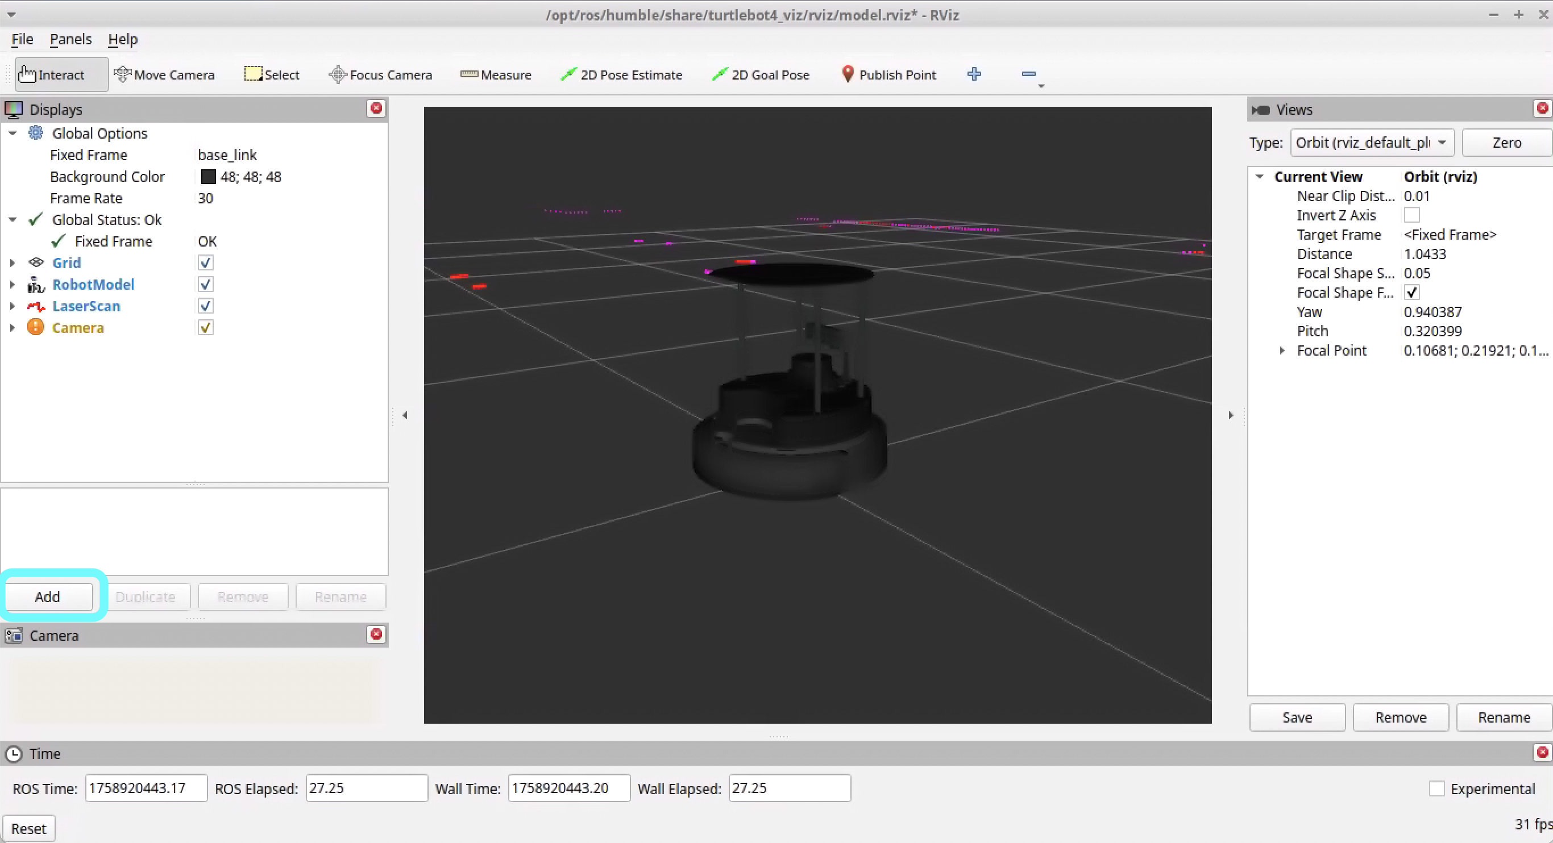This screenshot has height=843, width=1553.
Task: Click the plus icon to add tool
Action: (974, 74)
